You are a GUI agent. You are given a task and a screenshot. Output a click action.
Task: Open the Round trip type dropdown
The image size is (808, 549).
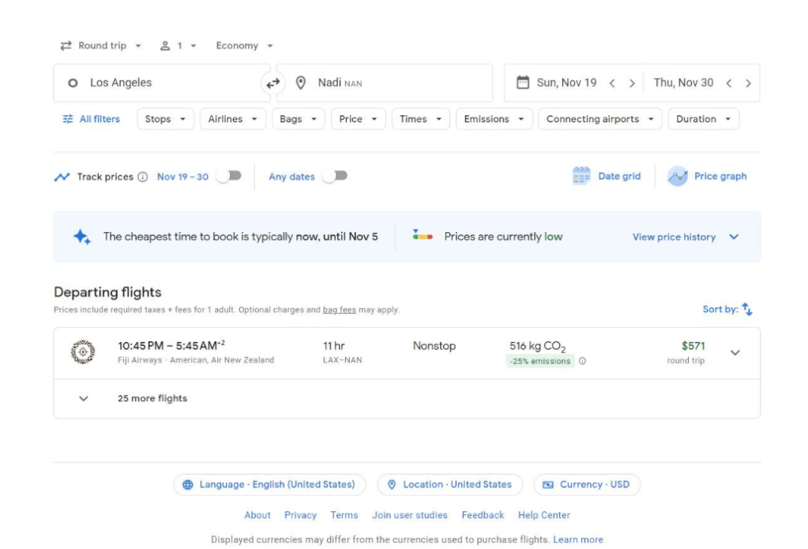pyautogui.click(x=101, y=46)
